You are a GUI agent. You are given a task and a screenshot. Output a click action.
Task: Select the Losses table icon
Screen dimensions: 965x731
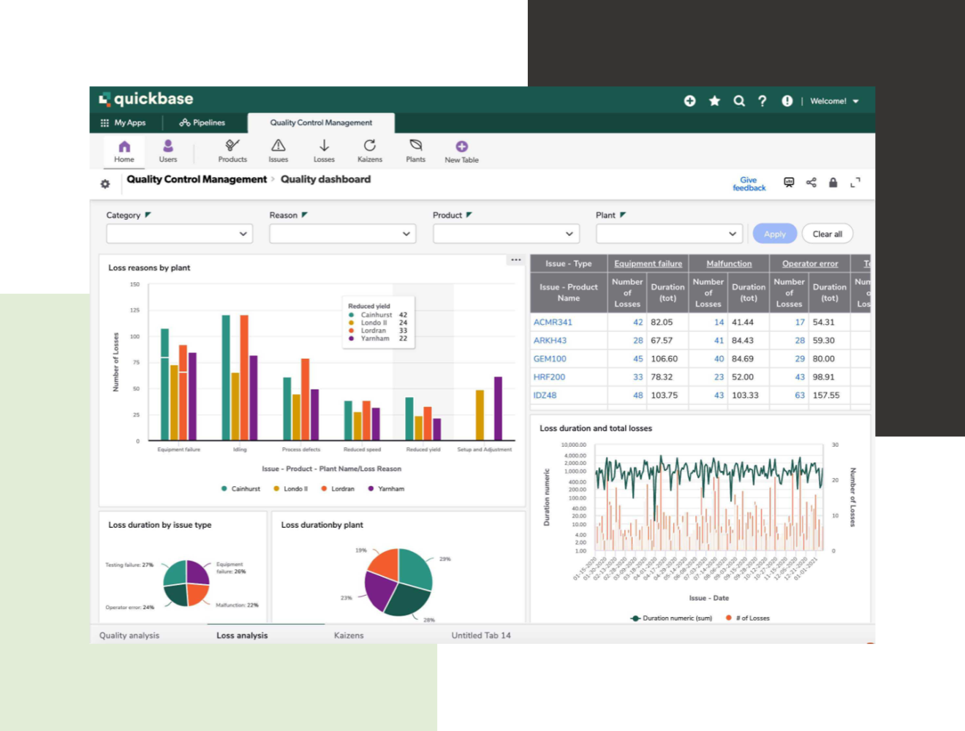click(324, 151)
